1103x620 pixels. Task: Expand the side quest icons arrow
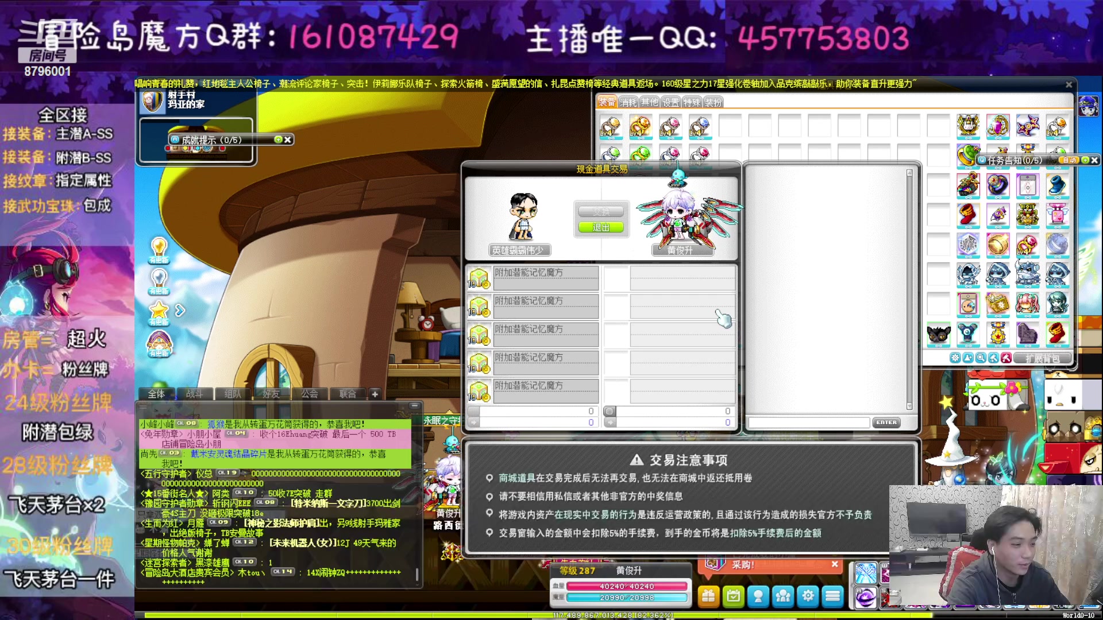(x=180, y=311)
